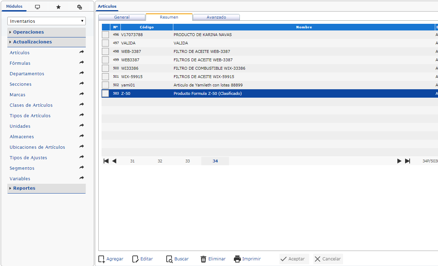
Task: Click the share arrow next to Secciones
Action: pyautogui.click(x=82, y=83)
